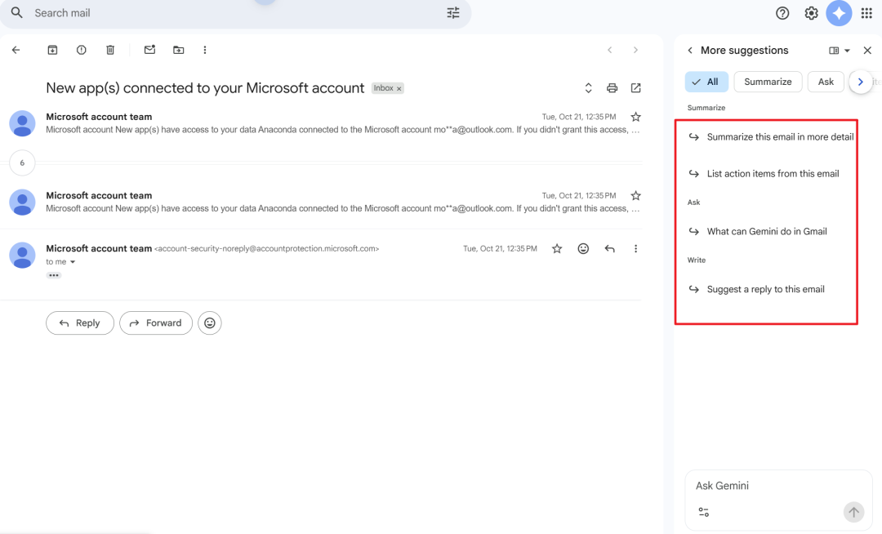This screenshot has height=534, width=882.
Task: Toggle the All filter chip
Action: [x=706, y=82]
